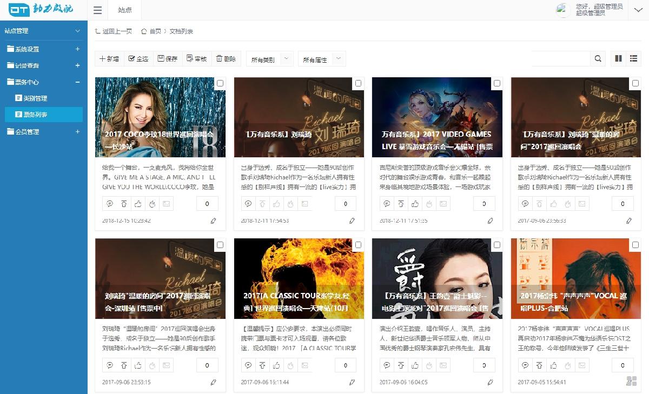Click the search magnifier icon
Image resolution: width=649 pixels, height=394 pixels.
pyautogui.click(x=598, y=58)
